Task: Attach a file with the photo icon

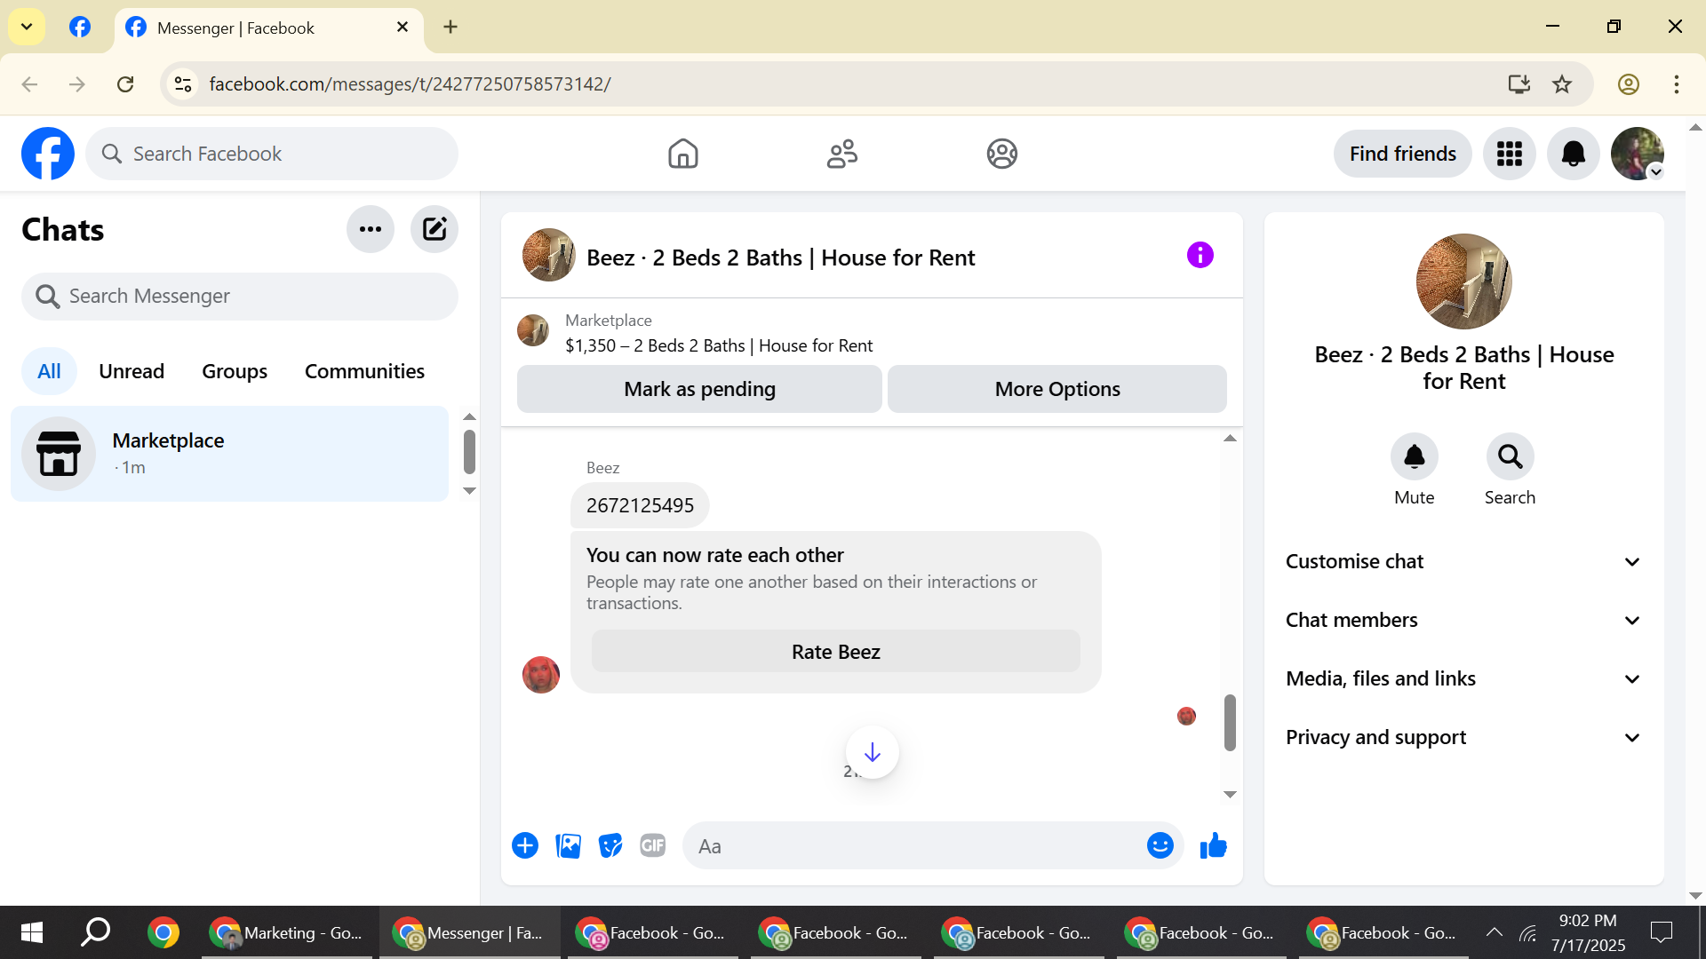Action: (x=568, y=845)
